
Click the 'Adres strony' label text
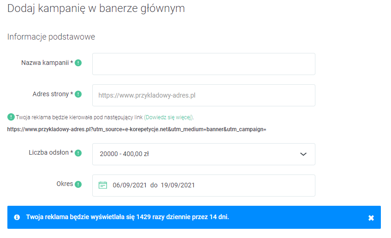50,94
